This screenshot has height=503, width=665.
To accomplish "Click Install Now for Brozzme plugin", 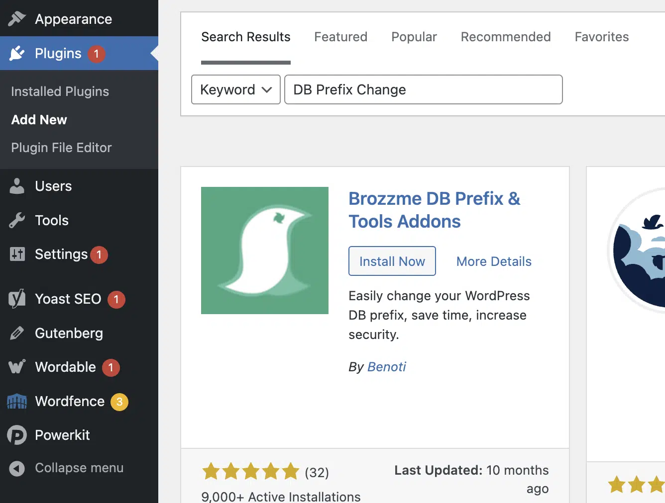I will [392, 261].
